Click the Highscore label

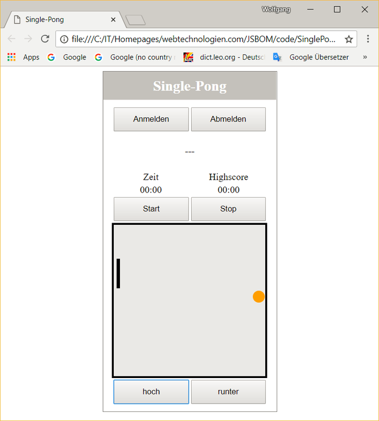click(229, 177)
